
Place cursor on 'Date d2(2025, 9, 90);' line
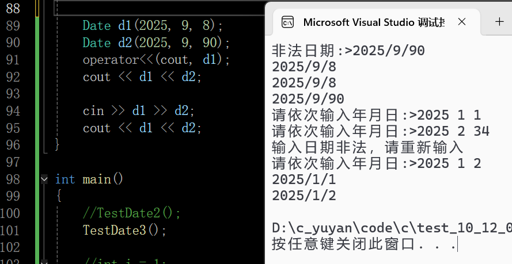coord(157,43)
